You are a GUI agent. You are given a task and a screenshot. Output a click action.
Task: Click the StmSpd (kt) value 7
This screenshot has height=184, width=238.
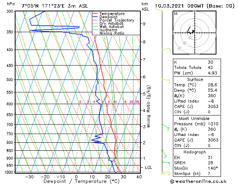[x=209, y=173]
